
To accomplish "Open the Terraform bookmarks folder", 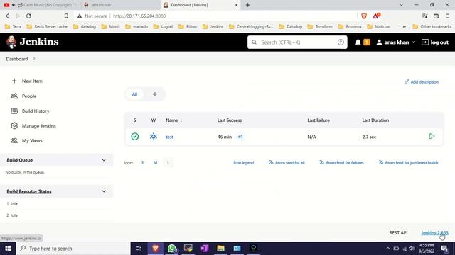I will click(320, 26).
